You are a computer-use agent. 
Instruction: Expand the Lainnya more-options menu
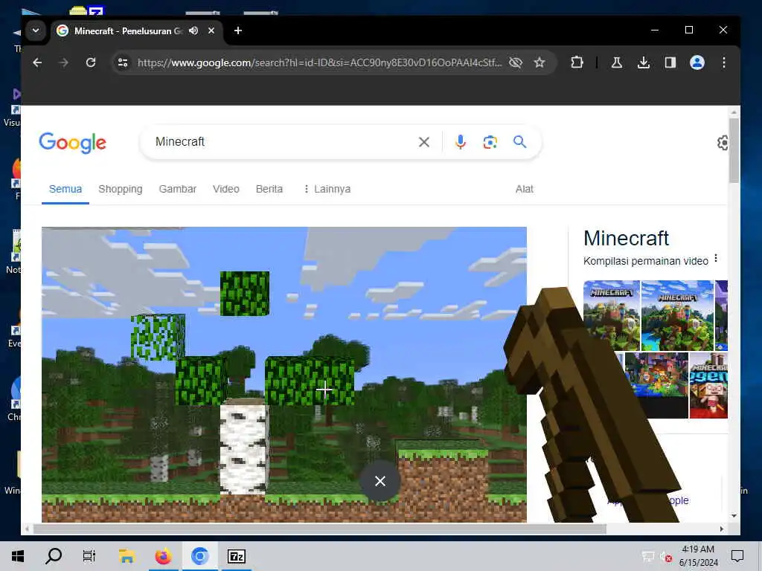coord(327,189)
